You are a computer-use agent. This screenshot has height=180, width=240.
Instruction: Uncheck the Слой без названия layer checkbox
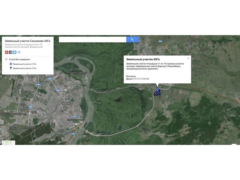coord(7,59)
